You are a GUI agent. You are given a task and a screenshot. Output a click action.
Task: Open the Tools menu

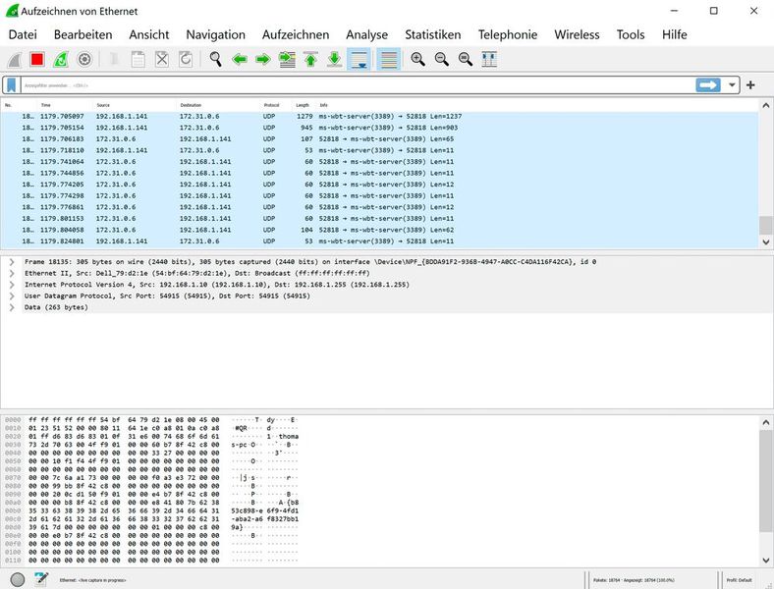click(x=631, y=34)
